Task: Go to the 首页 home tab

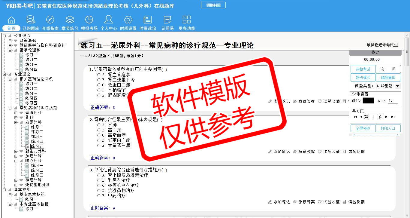Action: (x=11, y=28)
